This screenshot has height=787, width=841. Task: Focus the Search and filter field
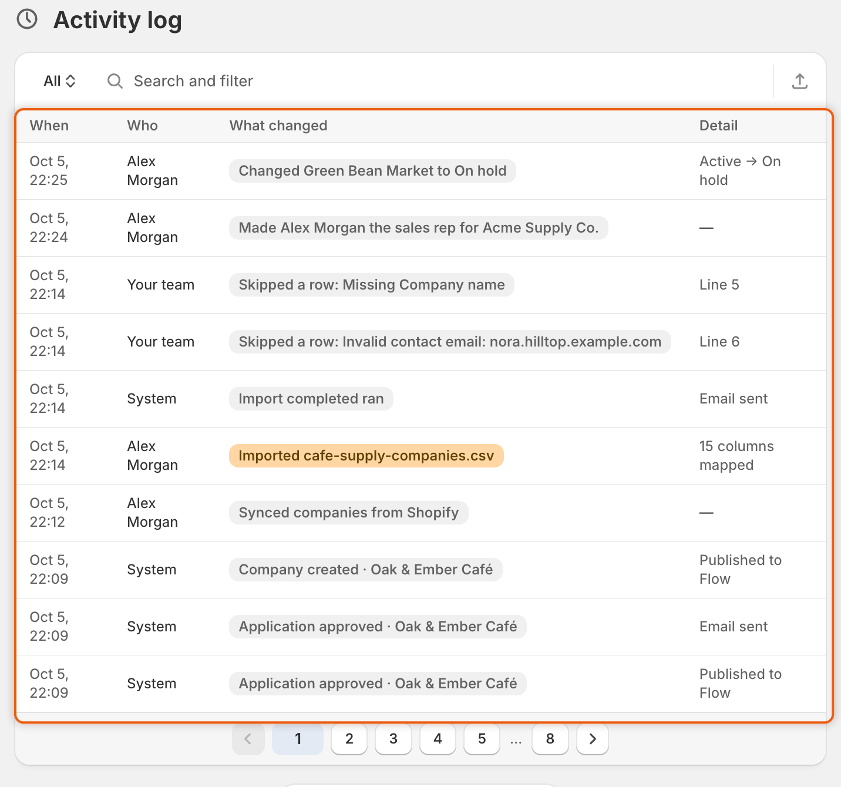[x=435, y=81]
